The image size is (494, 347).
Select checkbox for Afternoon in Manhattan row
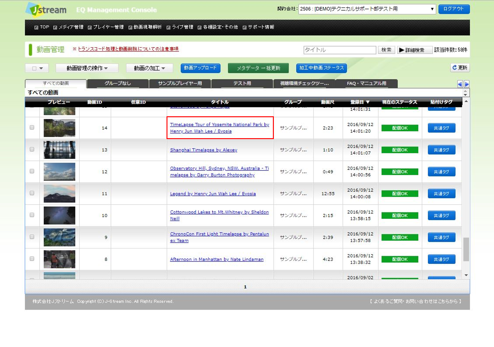[32, 259]
